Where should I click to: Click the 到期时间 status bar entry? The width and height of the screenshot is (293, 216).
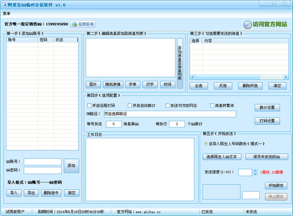click(x=71, y=212)
